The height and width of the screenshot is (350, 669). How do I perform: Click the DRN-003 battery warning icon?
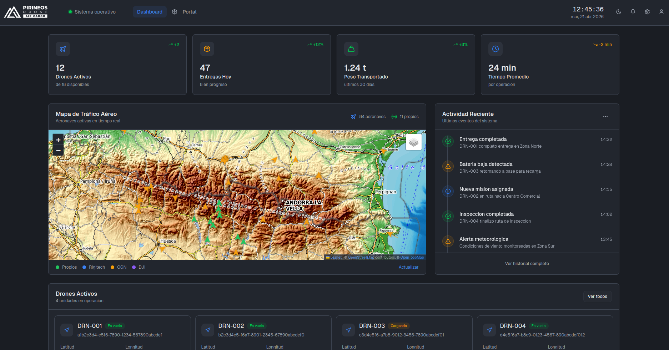[x=448, y=166]
